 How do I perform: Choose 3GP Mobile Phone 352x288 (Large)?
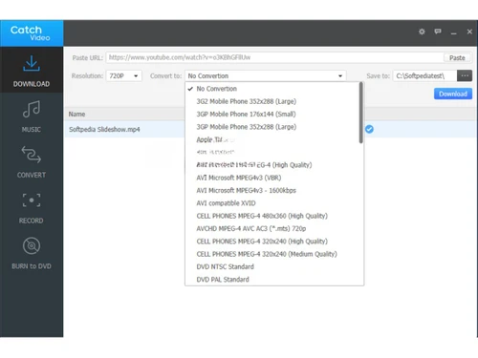point(272,127)
